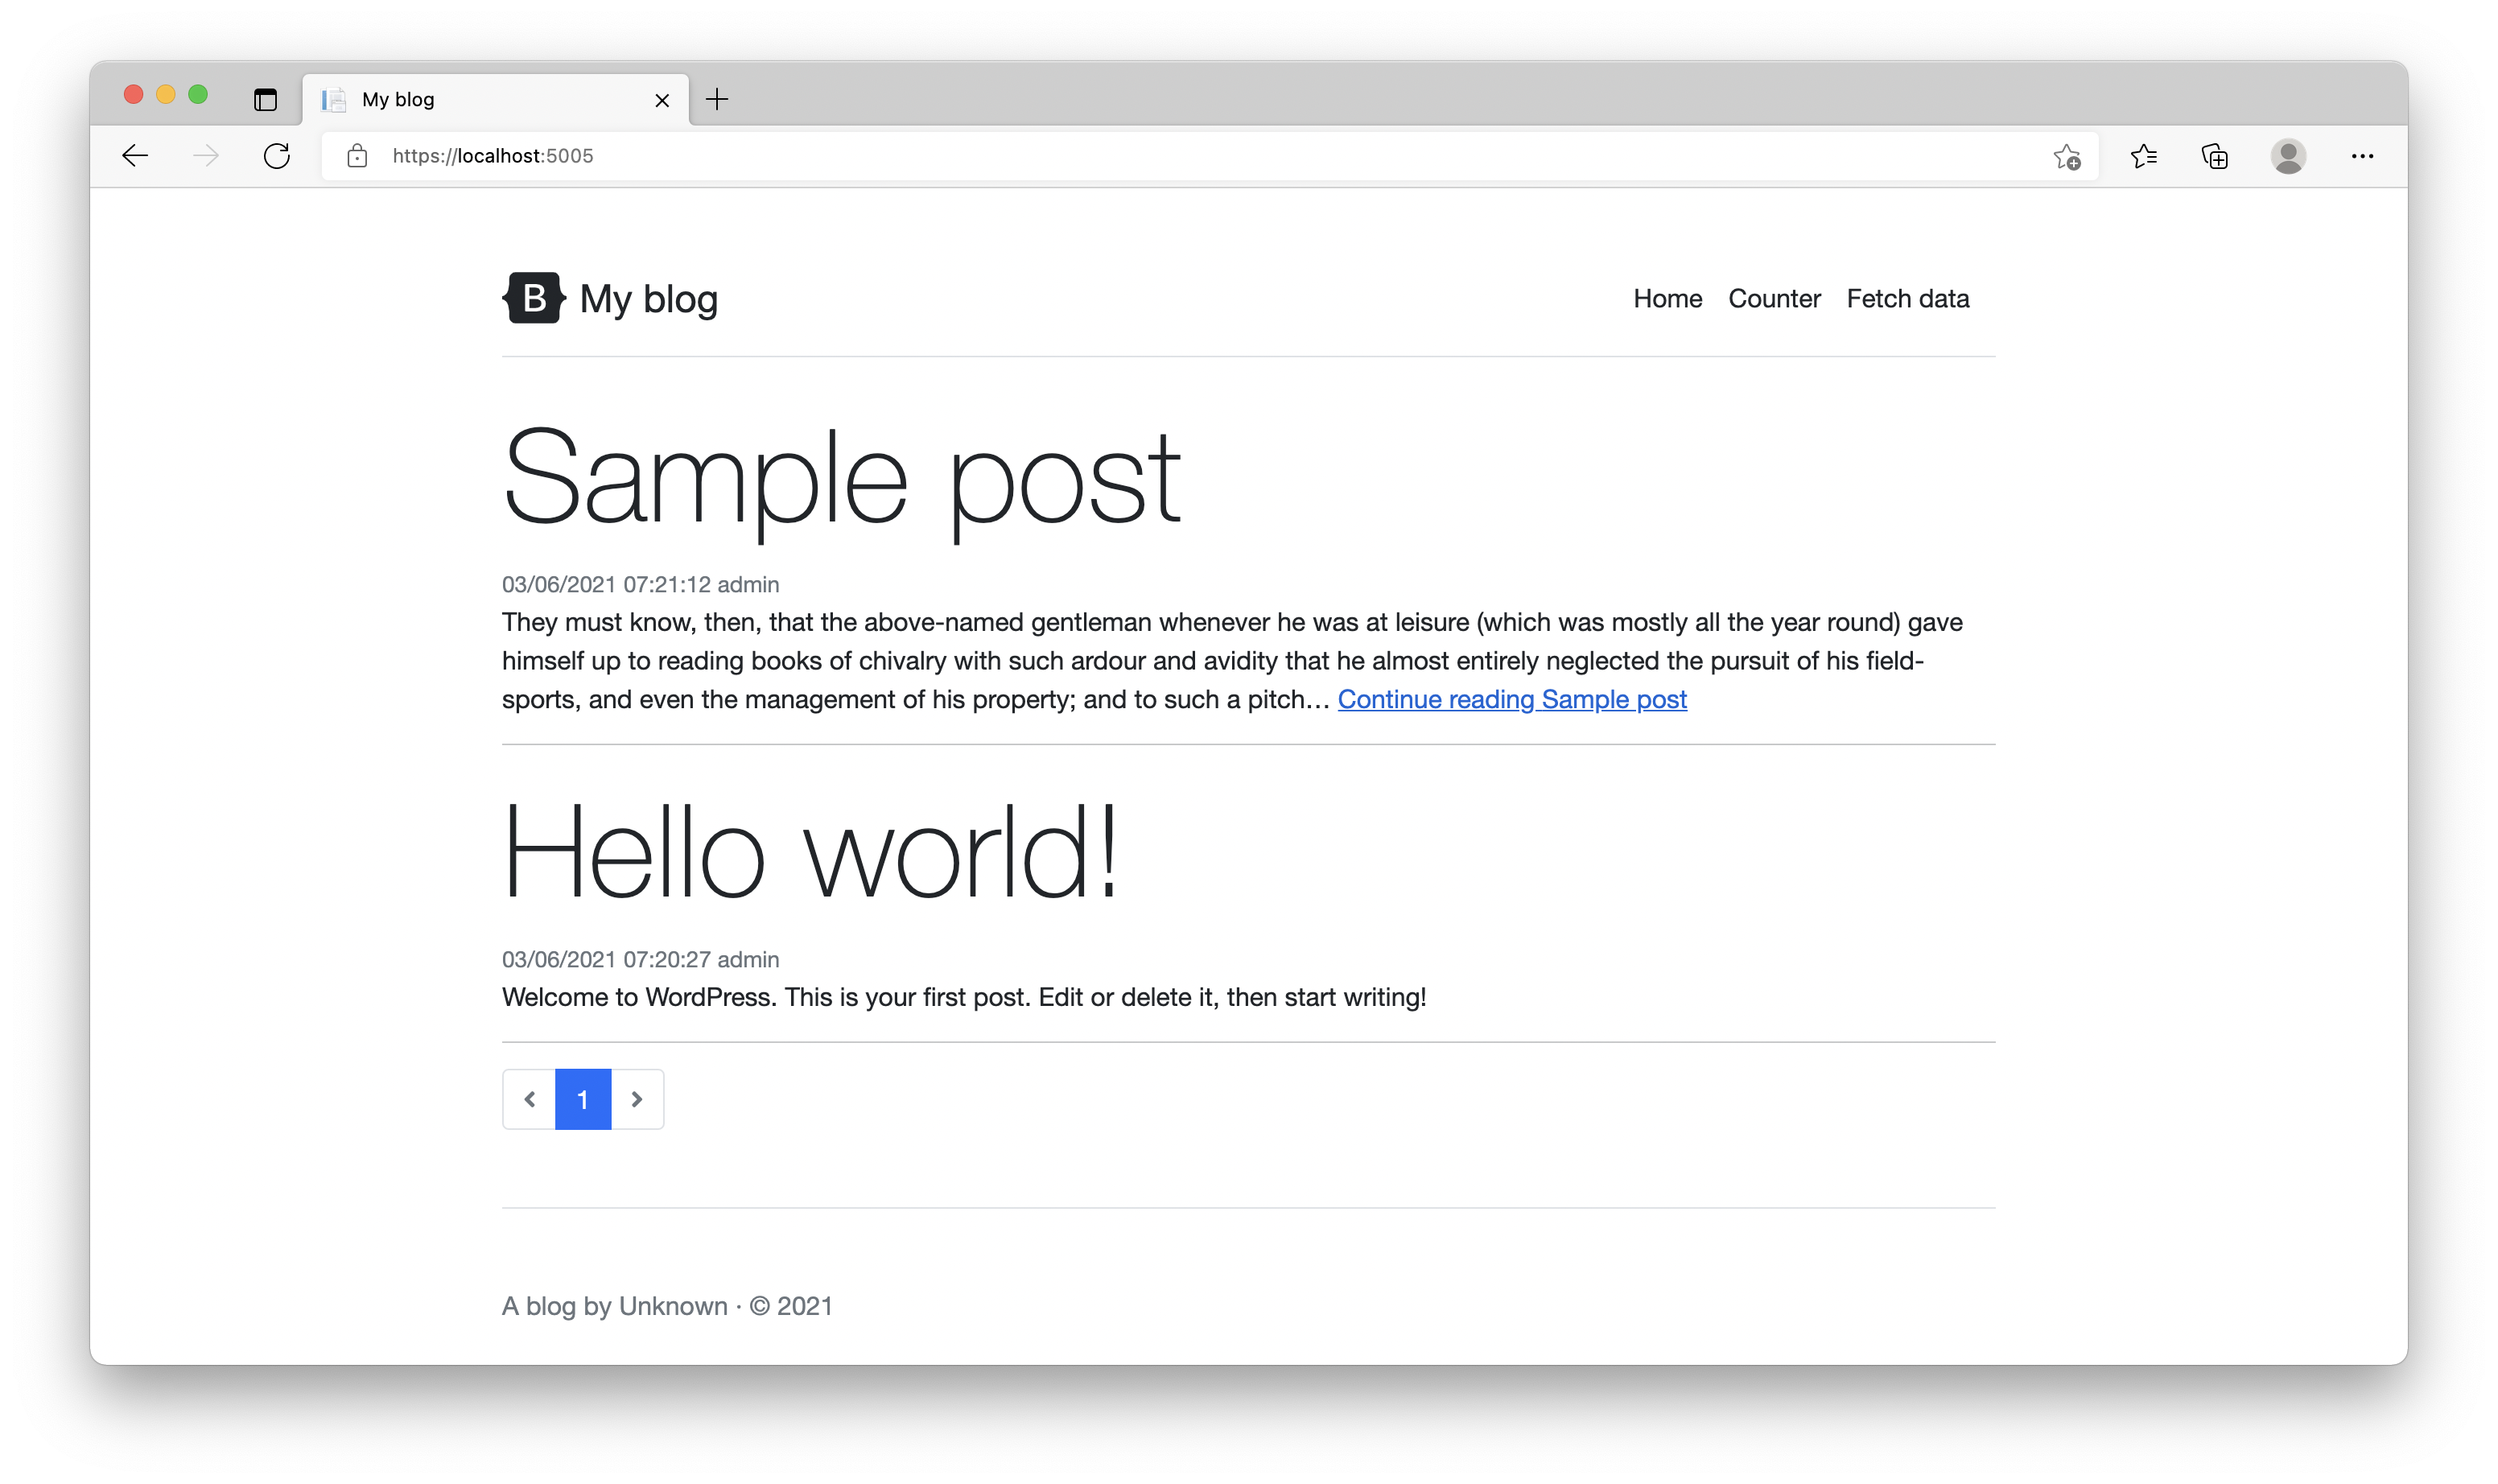Close the My blog tab
Image resolution: width=2498 pixels, height=1484 pixels.
(x=662, y=100)
